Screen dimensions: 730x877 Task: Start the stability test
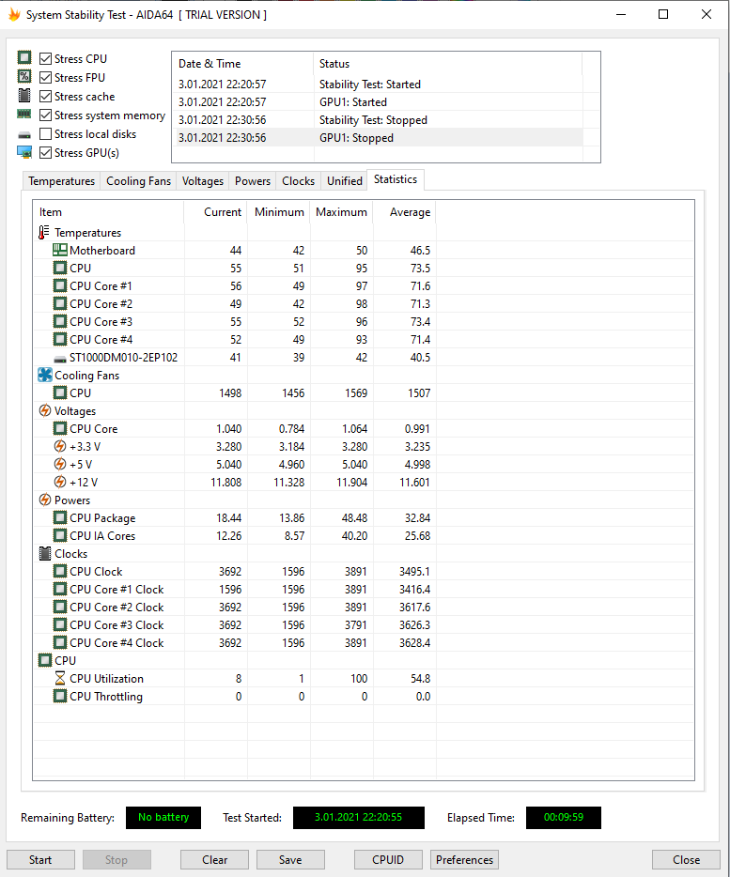(40, 860)
